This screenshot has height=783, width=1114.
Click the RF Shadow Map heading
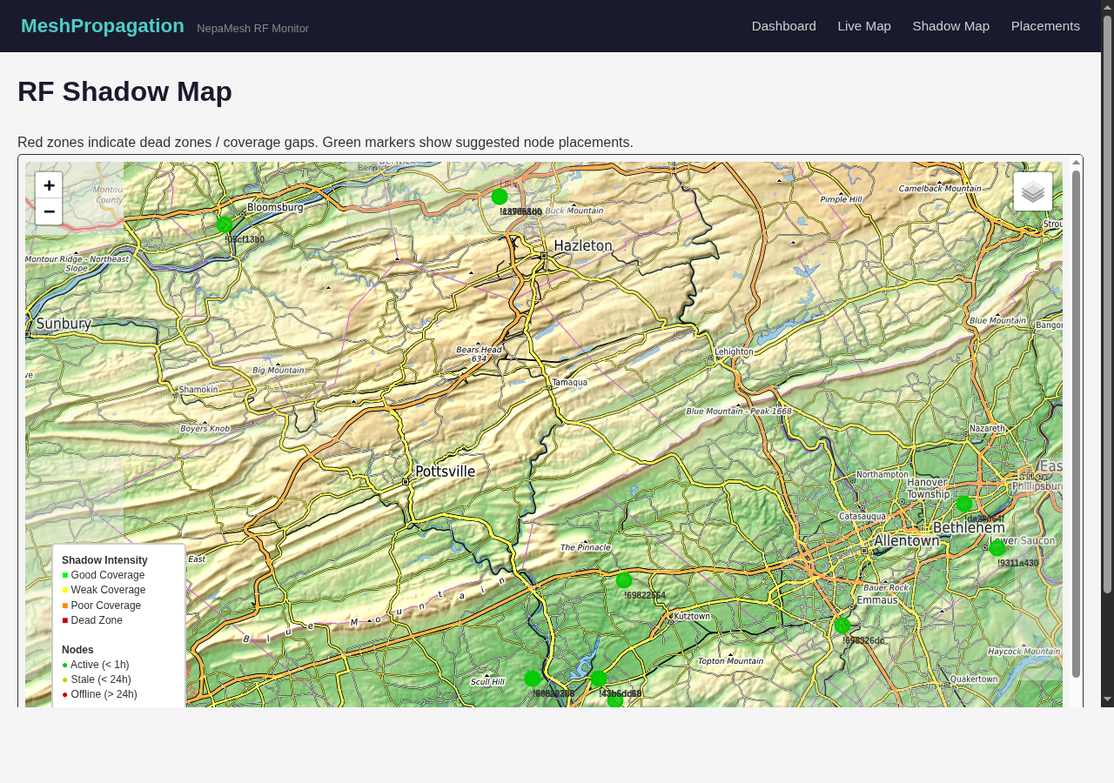coord(124,91)
